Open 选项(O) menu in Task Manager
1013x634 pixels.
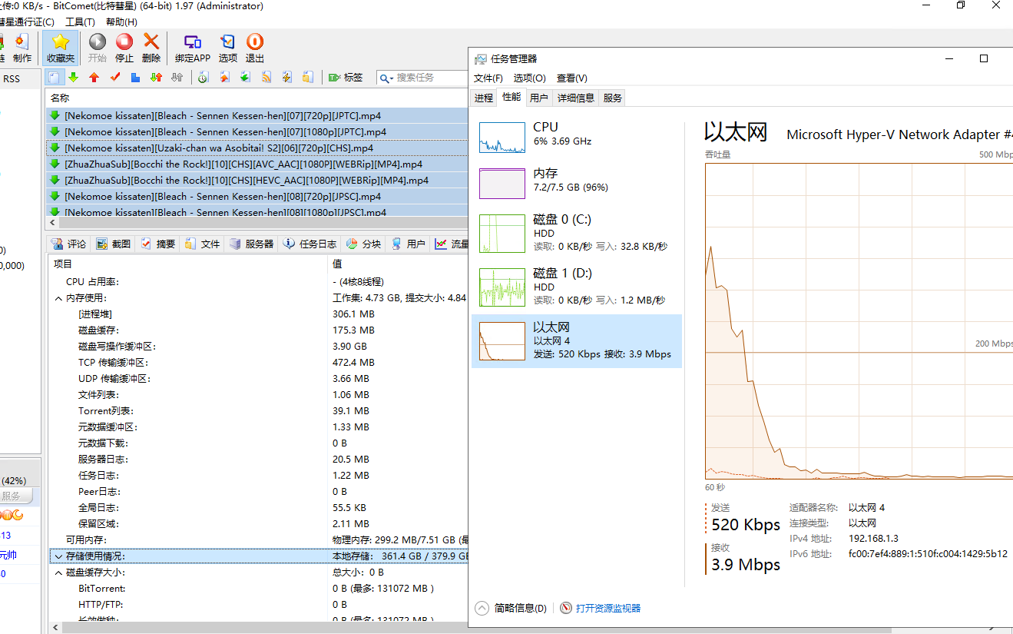529,78
